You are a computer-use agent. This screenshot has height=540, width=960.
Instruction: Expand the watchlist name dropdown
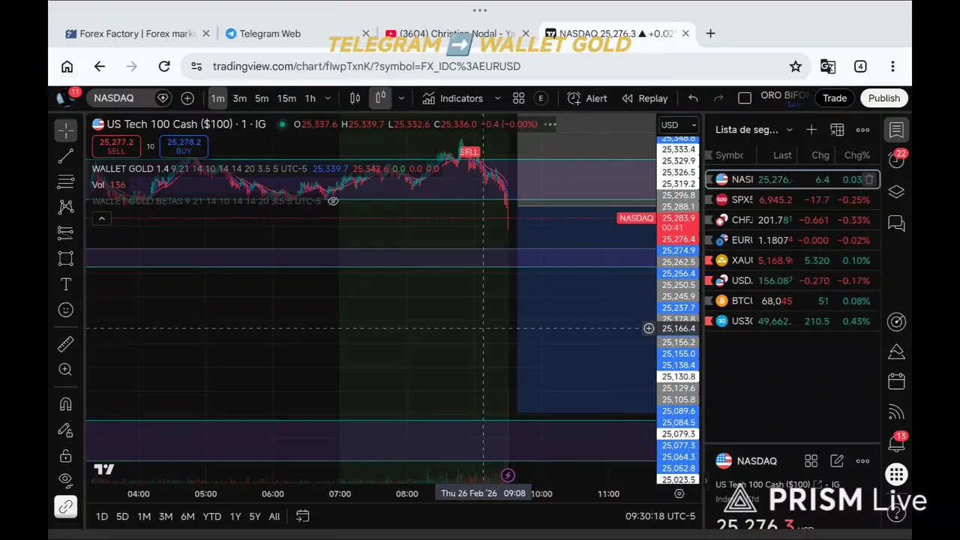pyautogui.click(x=789, y=130)
